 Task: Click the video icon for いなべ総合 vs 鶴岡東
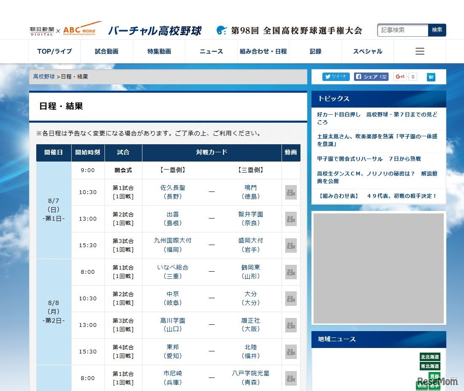coord(290,272)
